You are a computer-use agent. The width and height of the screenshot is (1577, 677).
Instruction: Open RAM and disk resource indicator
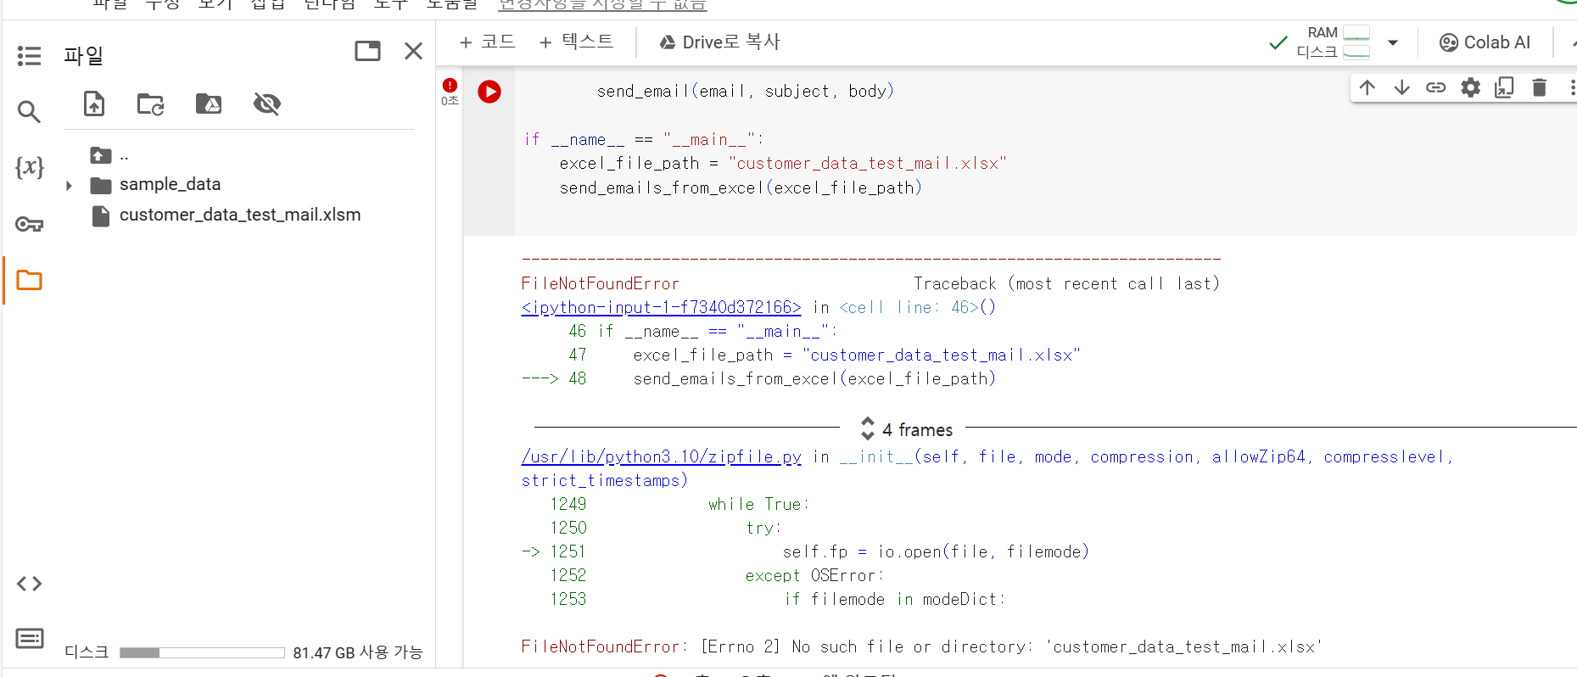pos(1333,42)
